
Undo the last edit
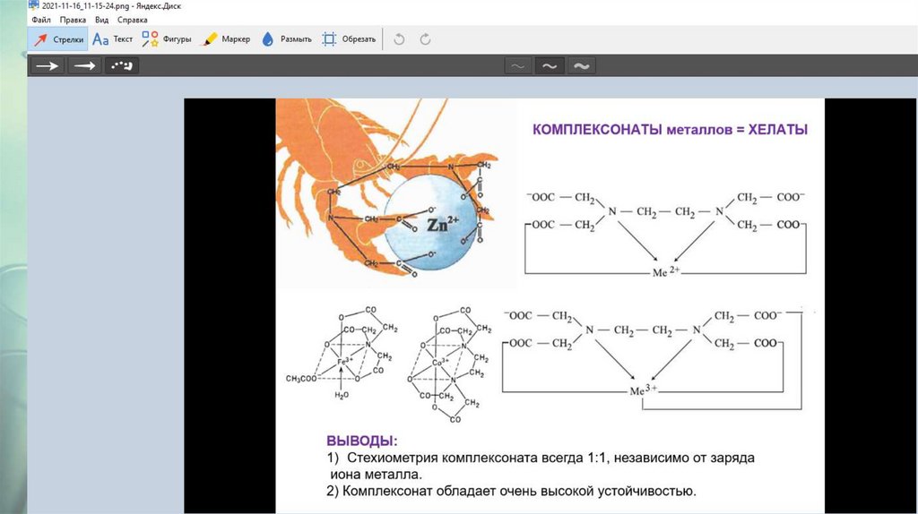(400, 39)
